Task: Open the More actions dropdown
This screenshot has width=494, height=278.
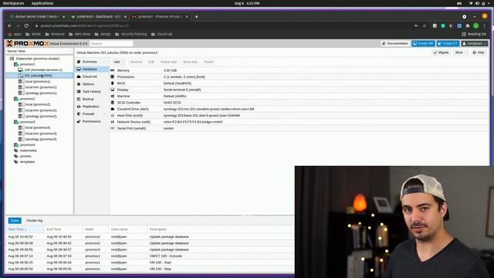Action: pyautogui.click(x=461, y=53)
